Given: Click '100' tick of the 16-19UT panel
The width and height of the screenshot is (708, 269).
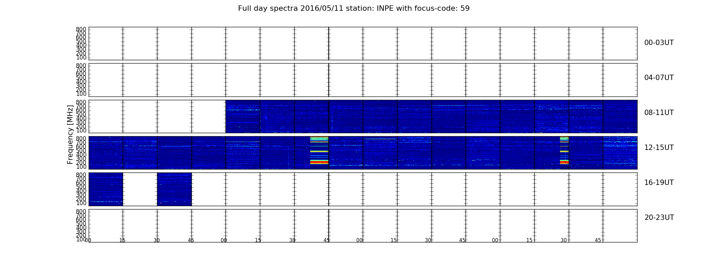Looking at the screenshot, I should [81, 203].
